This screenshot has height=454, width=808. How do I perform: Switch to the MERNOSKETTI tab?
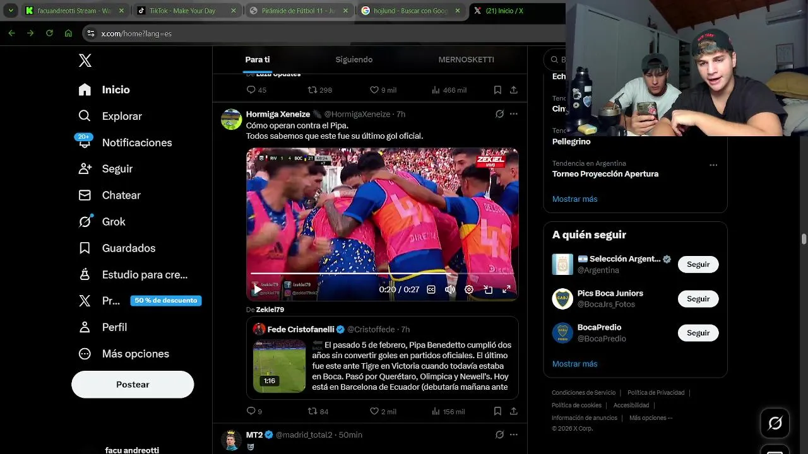point(466,59)
